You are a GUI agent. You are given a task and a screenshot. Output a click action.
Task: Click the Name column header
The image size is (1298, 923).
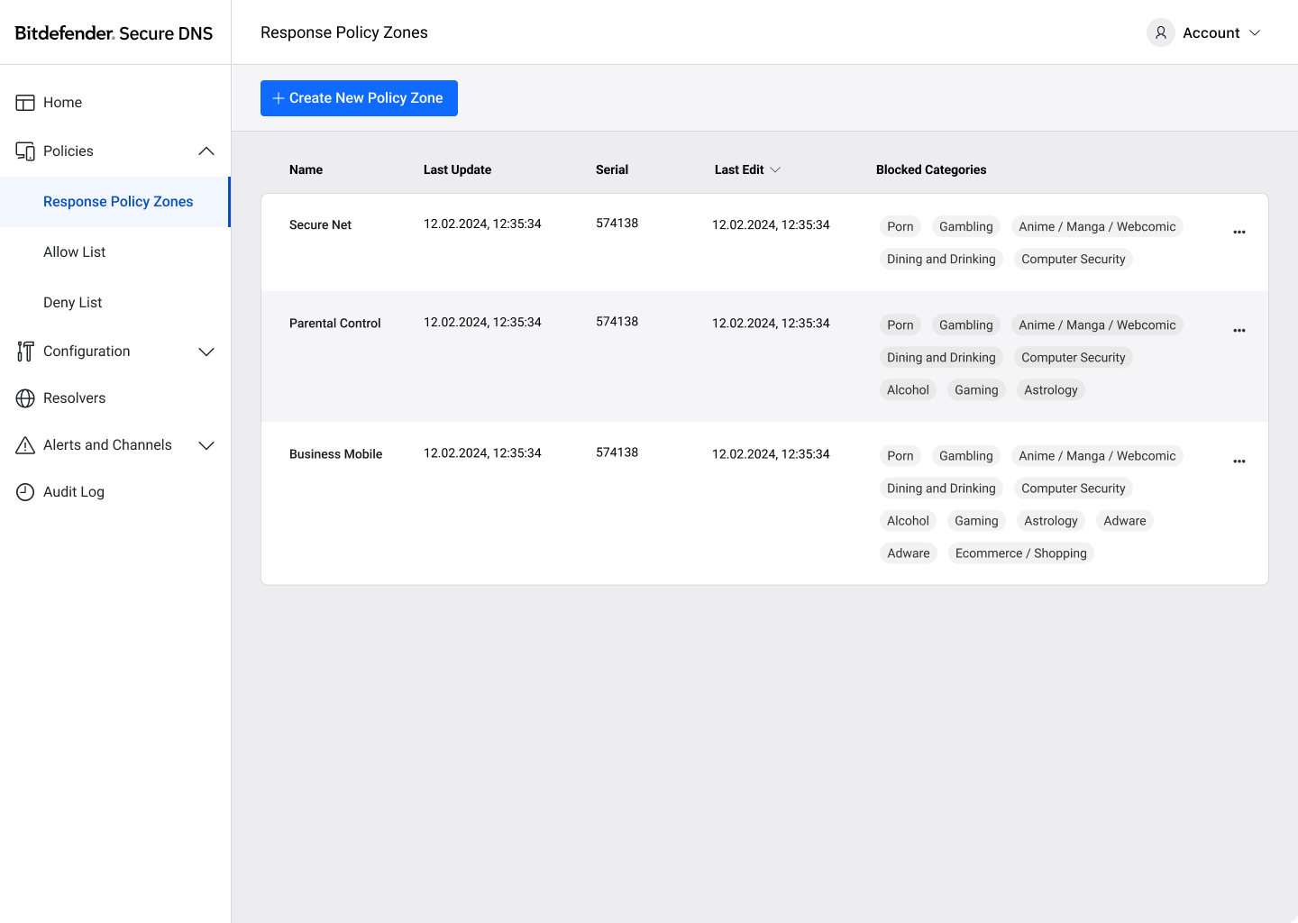306,169
